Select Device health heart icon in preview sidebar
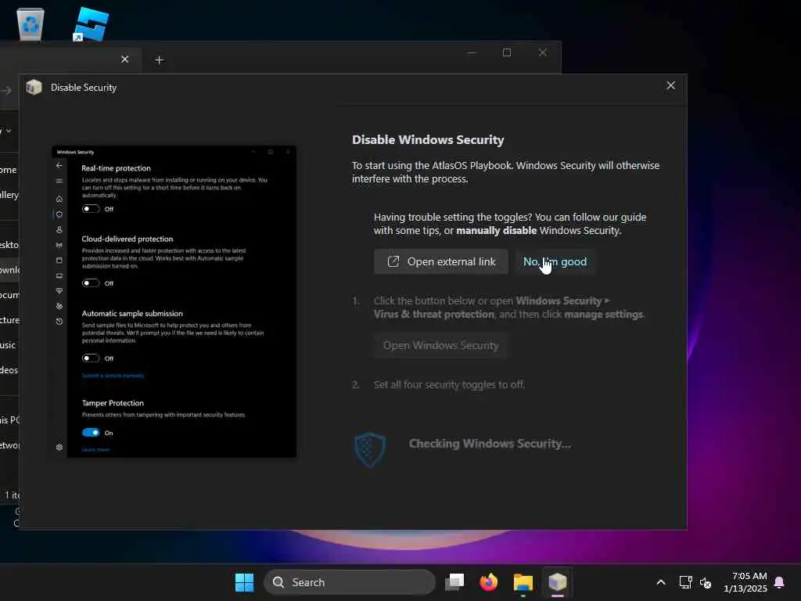The height and width of the screenshot is (601, 801). pyautogui.click(x=59, y=291)
